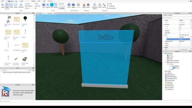Insert a Script
Image resolution: width=192 pixels, height=108 pixels.
(x=109, y=4)
